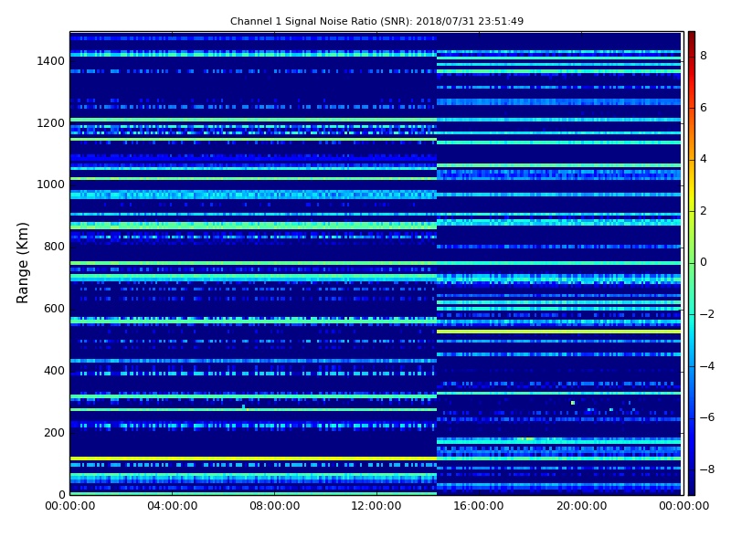Click colorbar label 0
Screen dimensions: 731x548
(x=704, y=262)
